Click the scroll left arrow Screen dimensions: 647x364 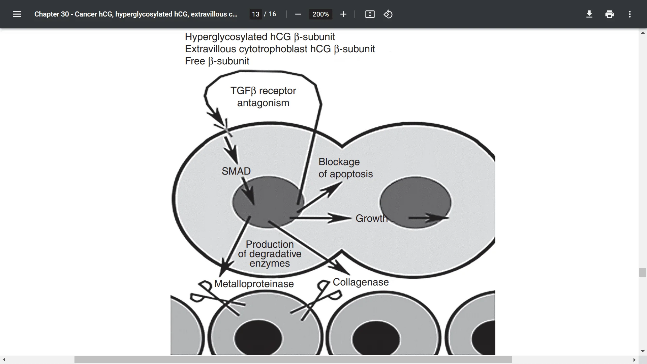point(4,360)
